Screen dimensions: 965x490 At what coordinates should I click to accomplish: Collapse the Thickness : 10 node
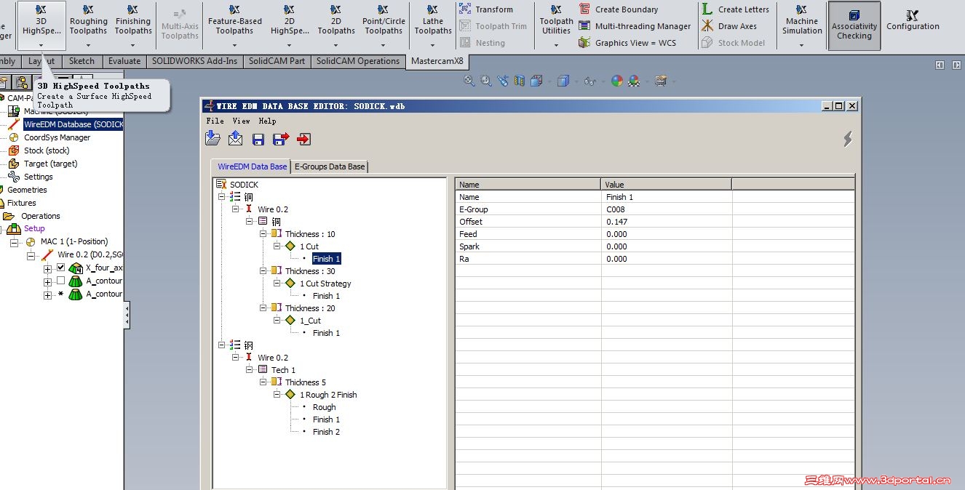click(263, 234)
